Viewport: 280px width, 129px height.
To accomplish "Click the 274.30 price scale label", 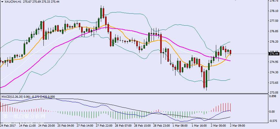I will 274,72.
